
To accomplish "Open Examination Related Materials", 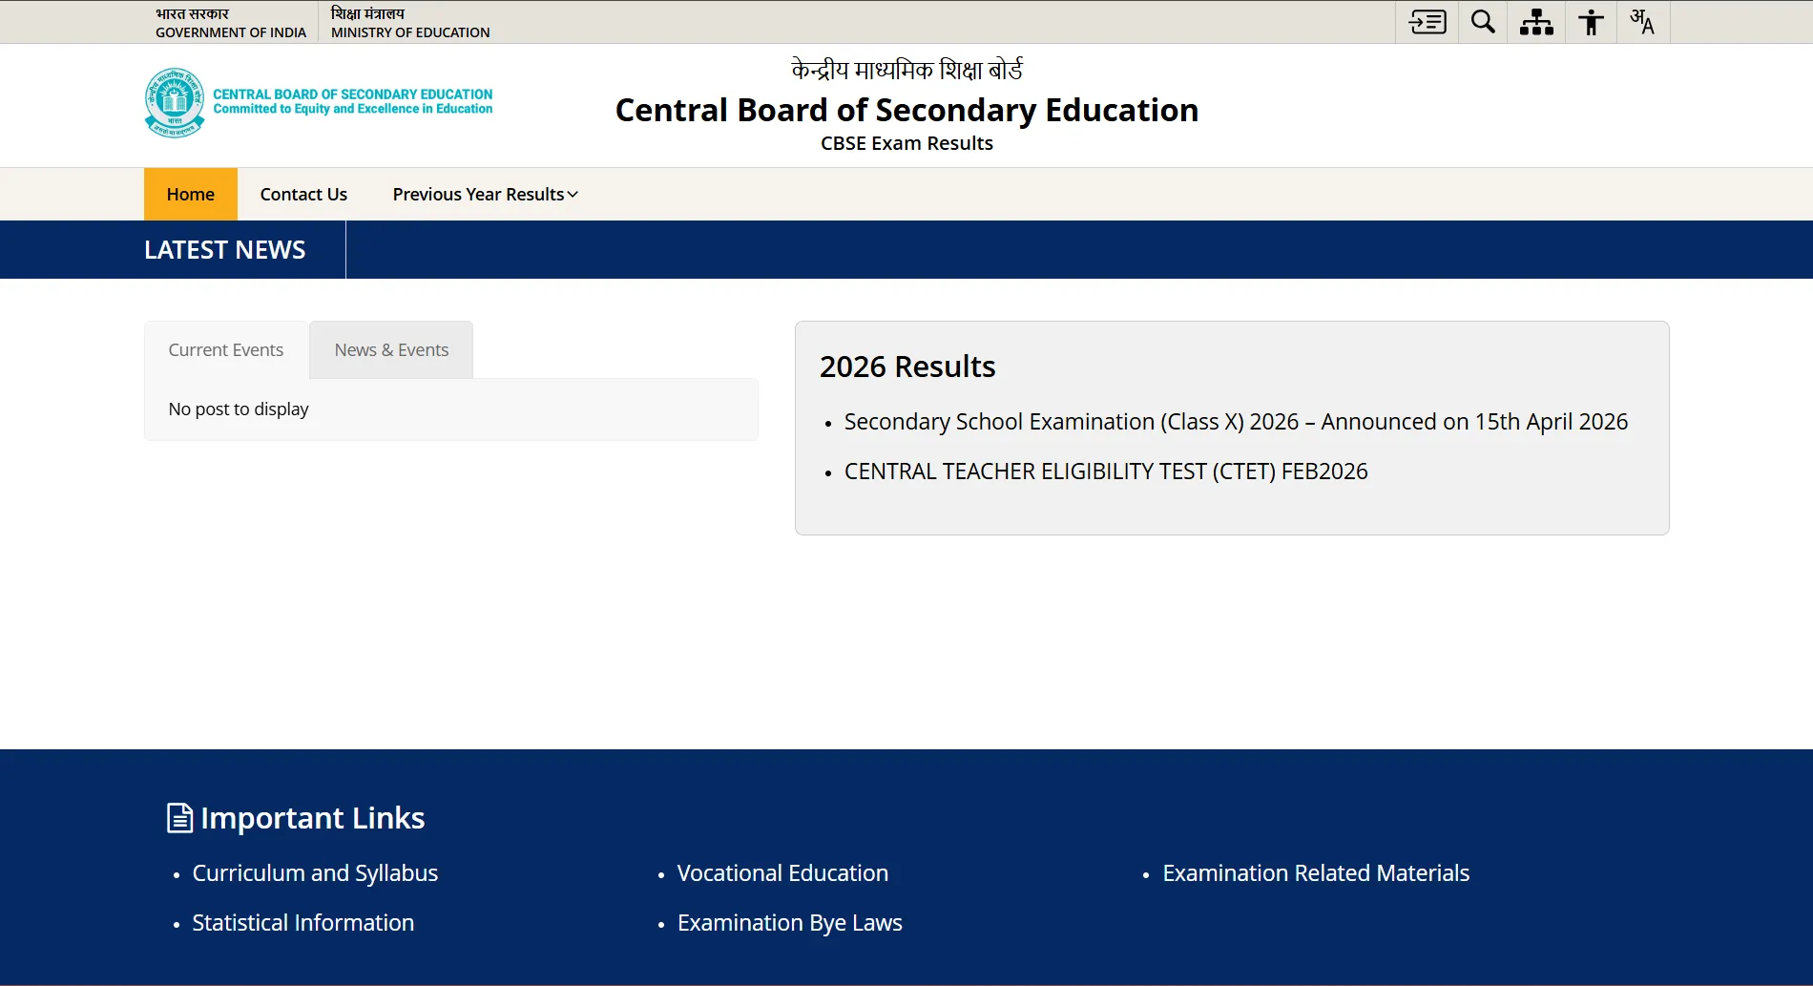I will click(x=1315, y=872).
